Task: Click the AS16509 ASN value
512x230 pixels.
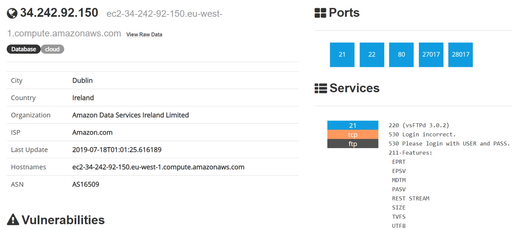Action: 86,184
